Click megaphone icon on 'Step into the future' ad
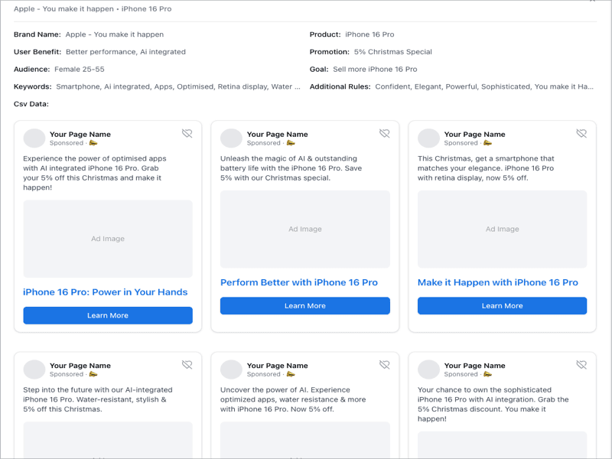This screenshot has width=612, height=459. [x=93, y=374]
